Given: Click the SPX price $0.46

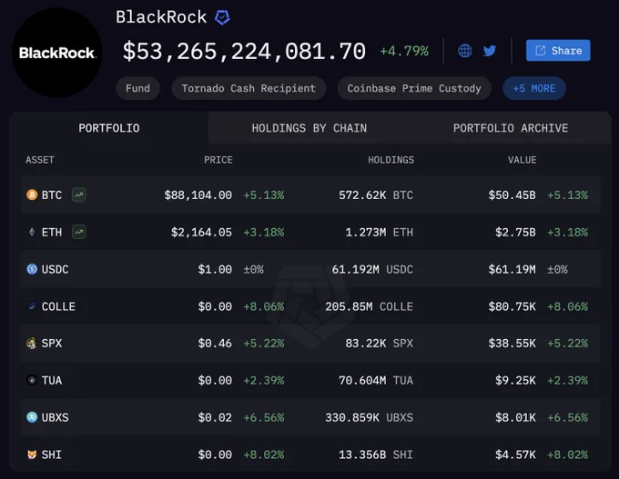Looking at the screenshot, I should (x=215, y=344).
